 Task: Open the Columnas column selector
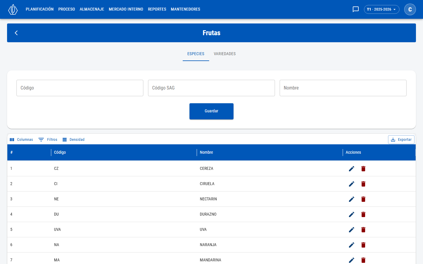pyautogui.click(x=21, y=140)
